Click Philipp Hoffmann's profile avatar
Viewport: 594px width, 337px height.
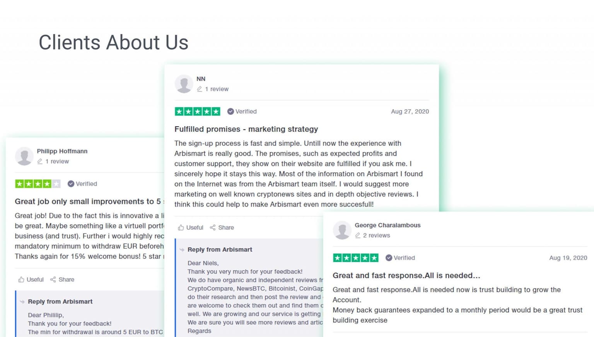pos(24,156)
